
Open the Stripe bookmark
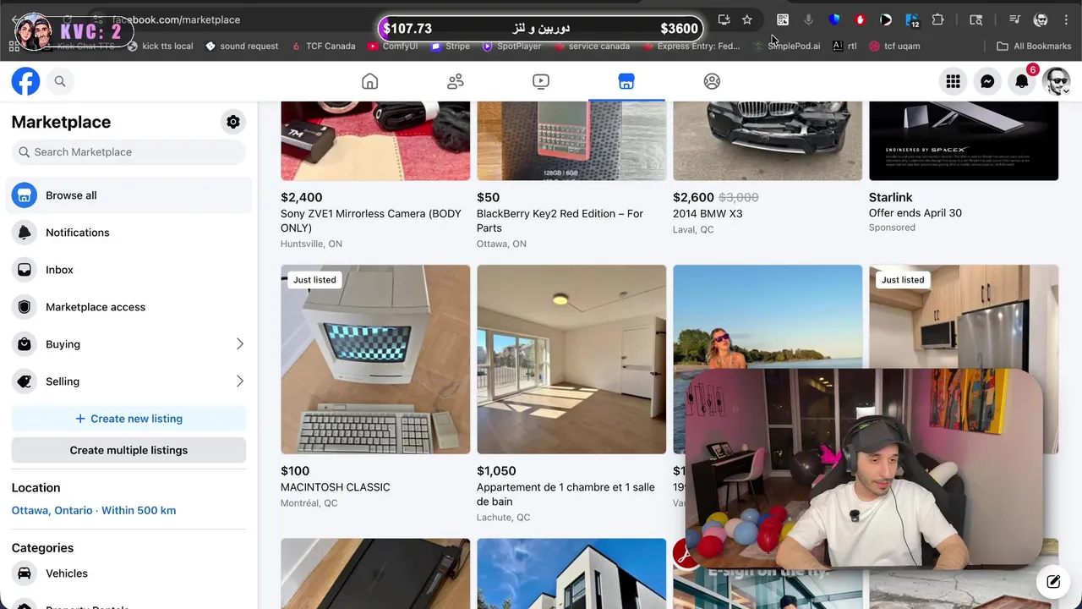tap(451, 47)
